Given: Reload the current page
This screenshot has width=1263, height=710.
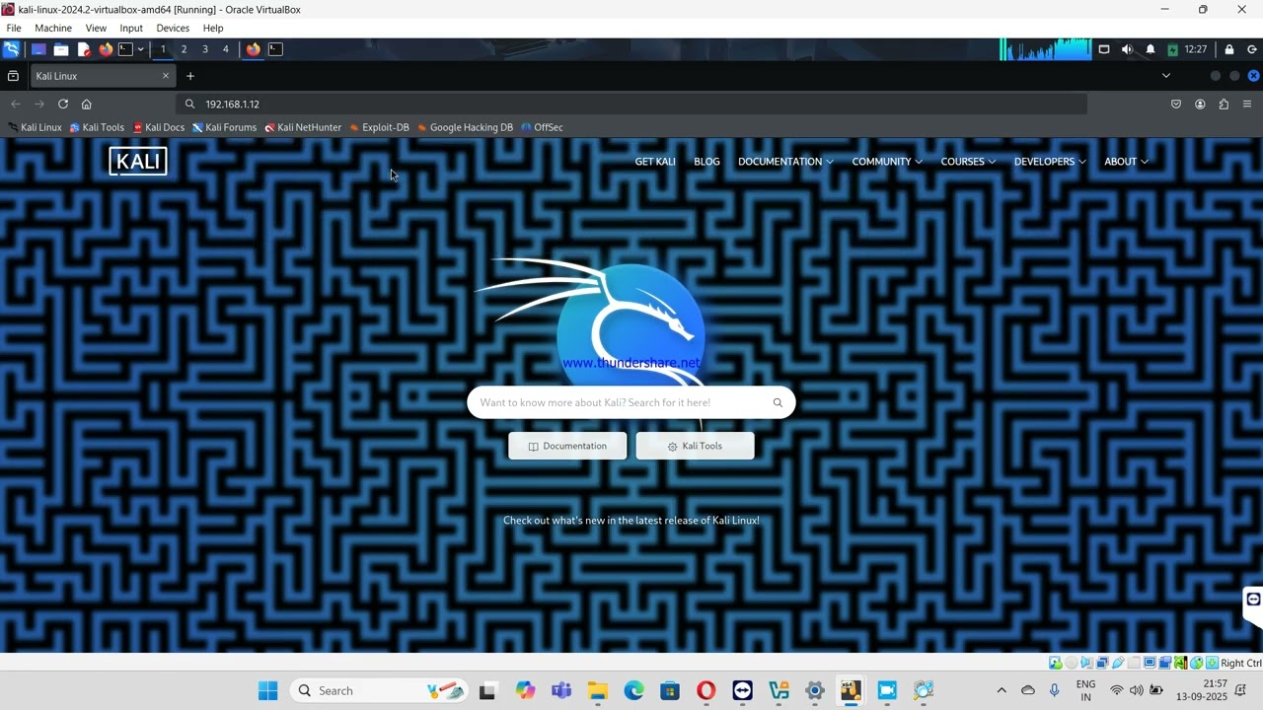Looking at the screenshot, I should pos(63,104).
